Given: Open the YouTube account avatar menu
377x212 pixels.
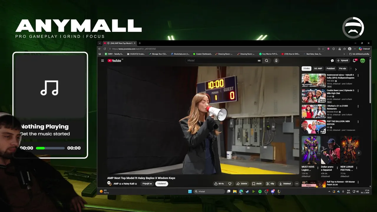Looking at the screenshot, I should tap(363, 61).
